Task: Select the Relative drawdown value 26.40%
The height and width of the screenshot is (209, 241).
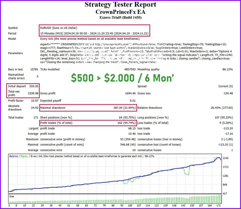Action: [215, 108]
